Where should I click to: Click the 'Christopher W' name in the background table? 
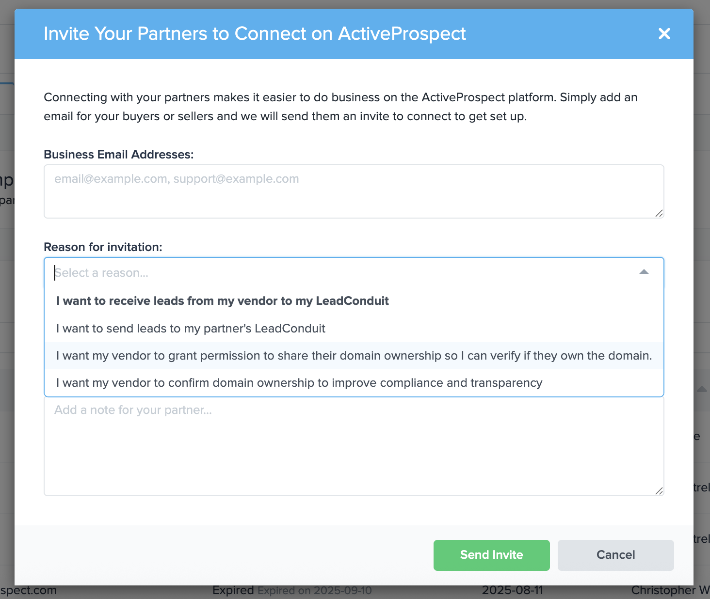pyautogui.click(x=670, y=591)
